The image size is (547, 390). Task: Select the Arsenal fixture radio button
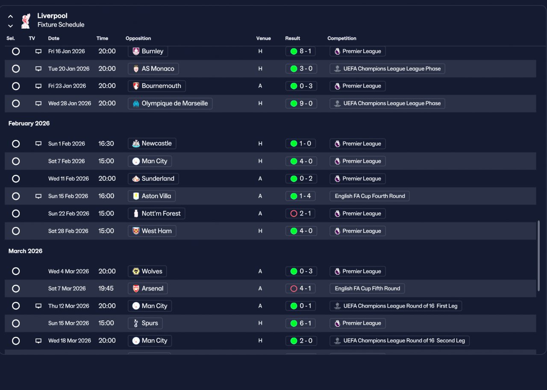[16, 288]
